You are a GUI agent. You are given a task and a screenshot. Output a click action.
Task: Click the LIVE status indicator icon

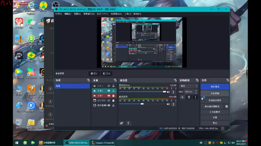[161, 128]
